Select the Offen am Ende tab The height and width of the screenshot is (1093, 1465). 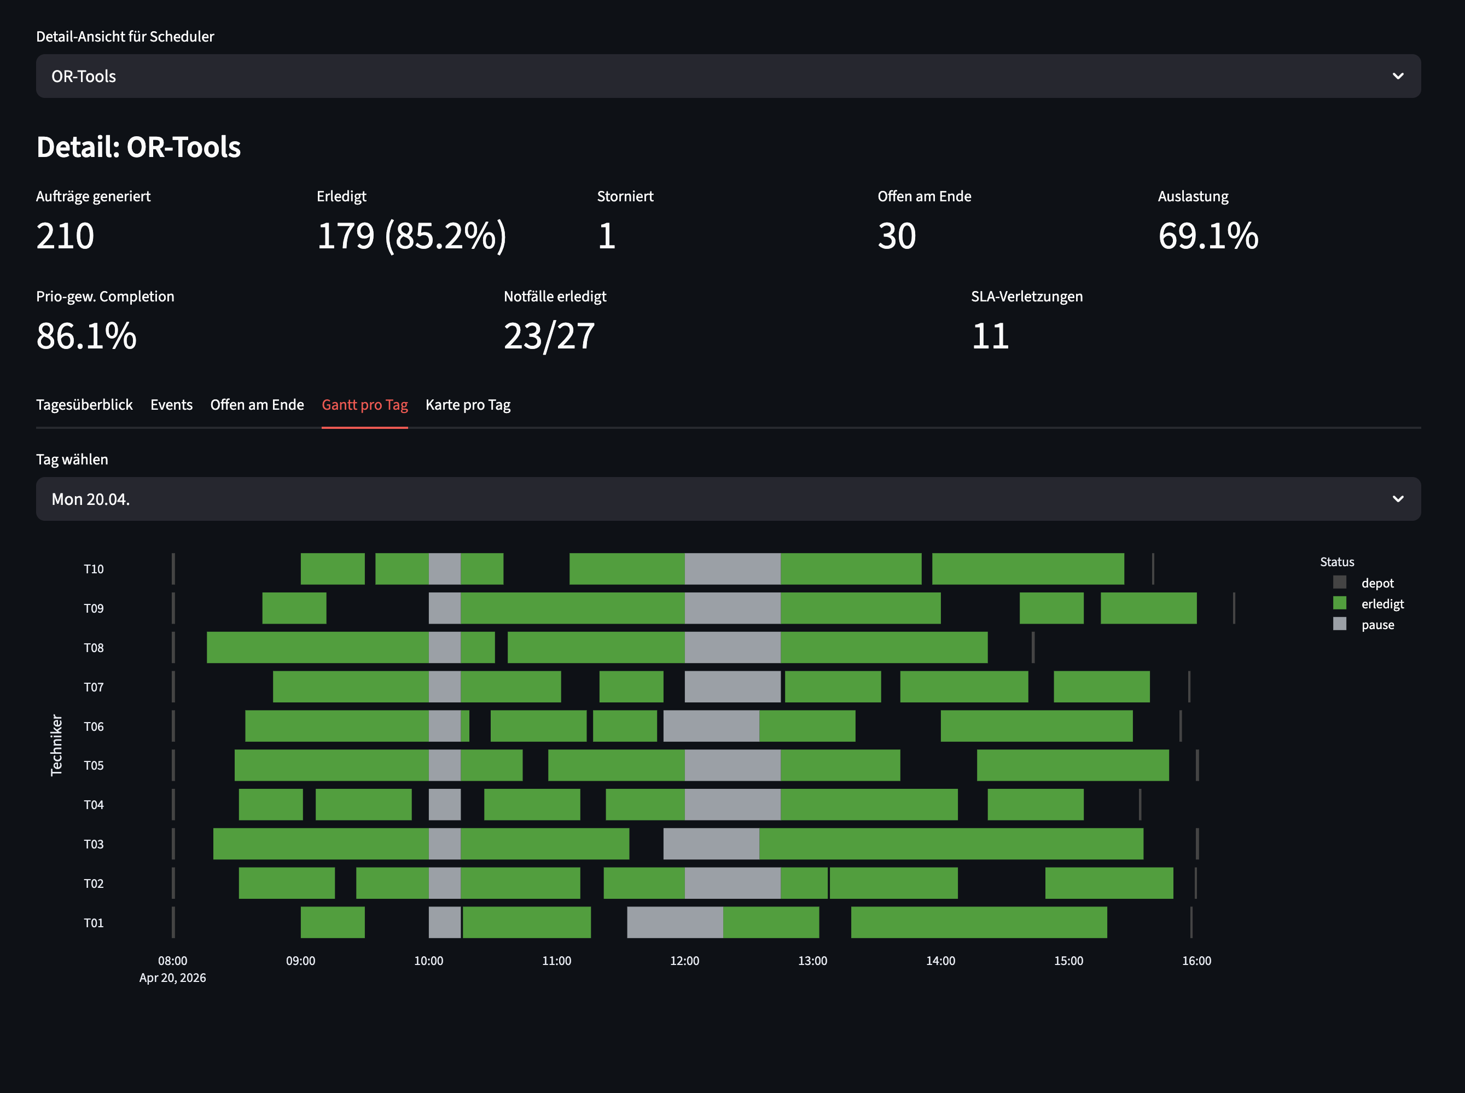tap(257, 405)
